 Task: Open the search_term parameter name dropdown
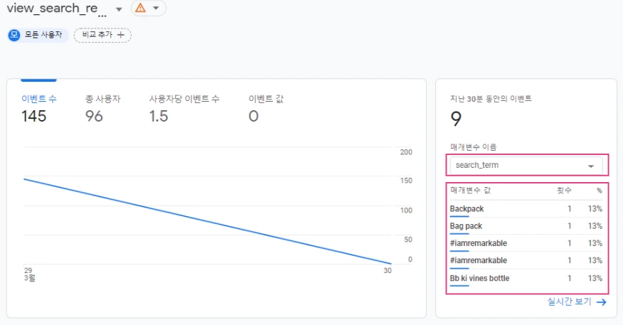pyautogui.click(x=526, y=165)
